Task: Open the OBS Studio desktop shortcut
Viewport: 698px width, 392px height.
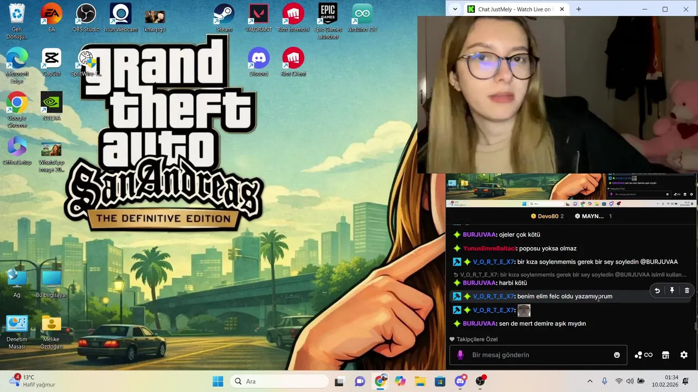Action: [86, 18]
